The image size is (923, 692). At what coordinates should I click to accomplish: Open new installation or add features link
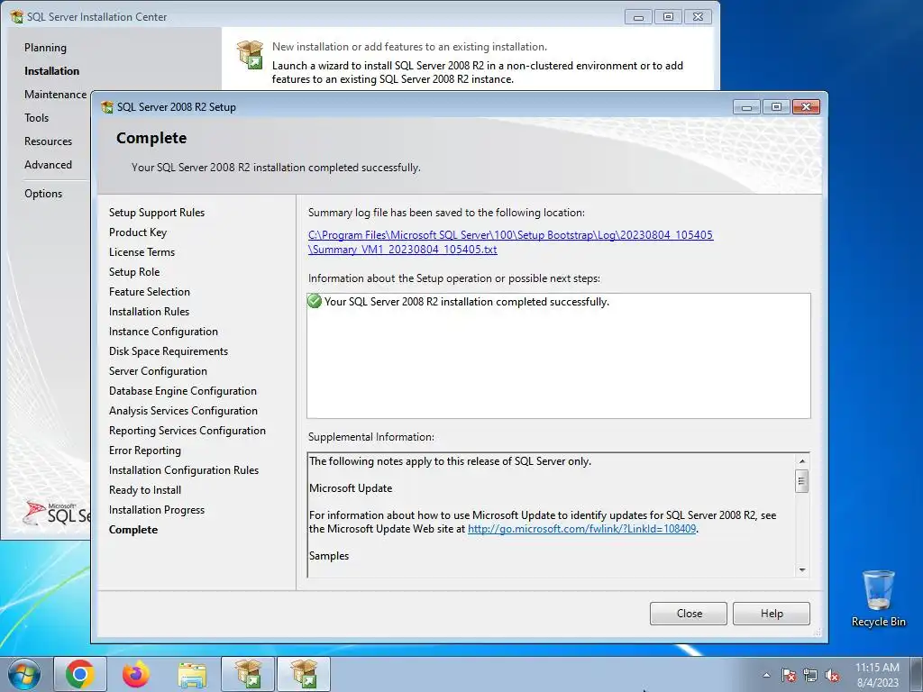(x=409, y=47)
